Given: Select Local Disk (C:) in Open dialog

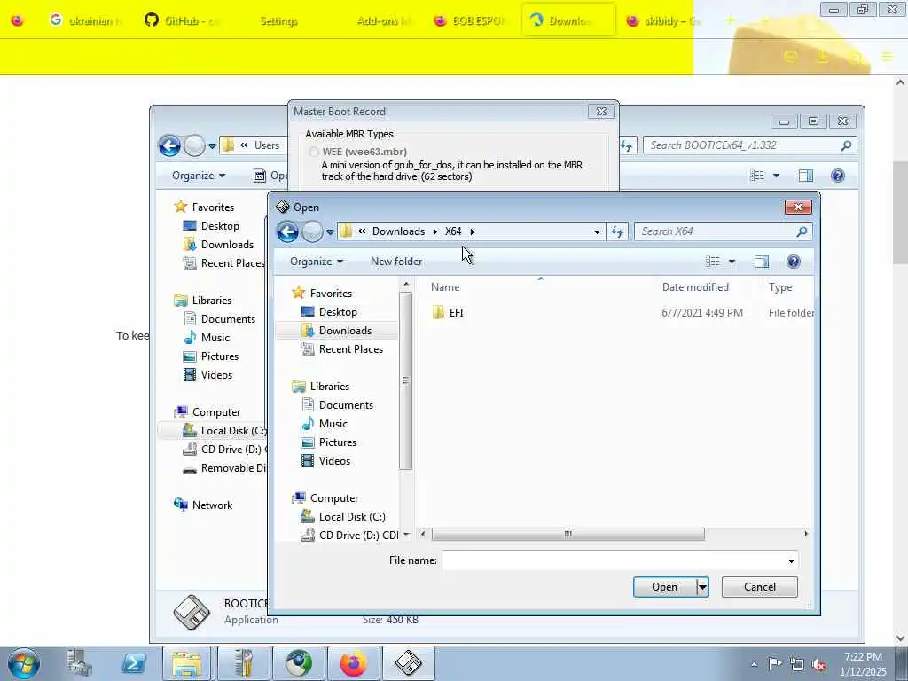Looking at the screenshot, I should [351, 517].
